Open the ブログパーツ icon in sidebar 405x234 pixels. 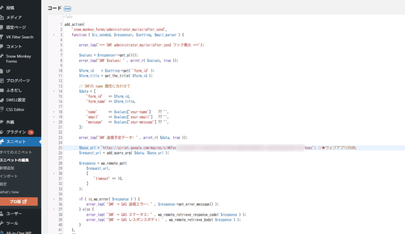(1, 81)
